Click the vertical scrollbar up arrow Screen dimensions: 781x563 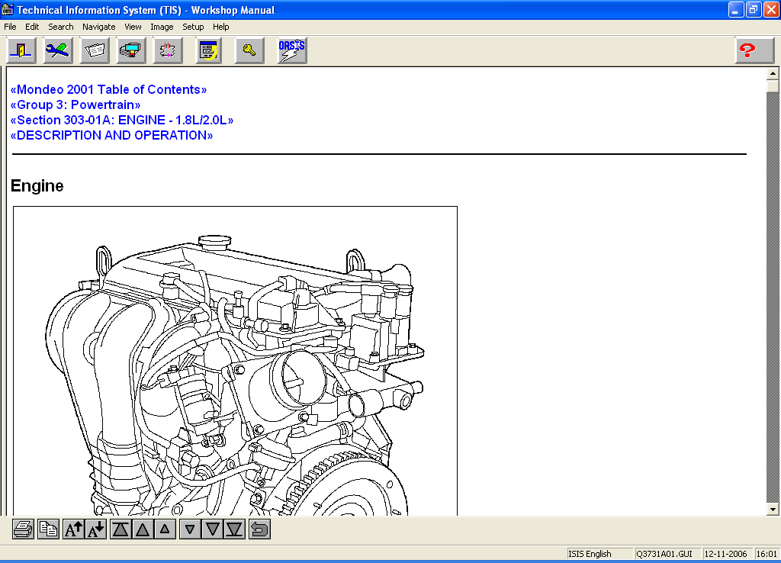point(773,74)
